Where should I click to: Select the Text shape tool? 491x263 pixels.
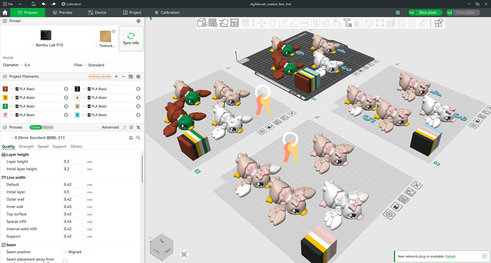(348, 23)
